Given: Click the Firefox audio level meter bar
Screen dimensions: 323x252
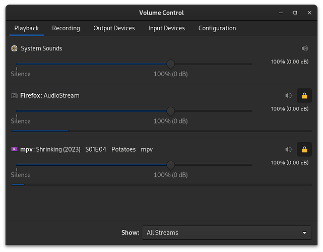Looking at the screenshot, I should [161, 131].
